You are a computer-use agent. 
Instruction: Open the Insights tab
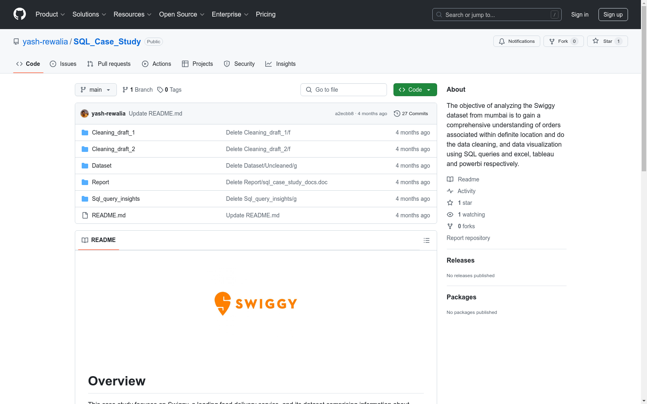(x=281, y=64)
